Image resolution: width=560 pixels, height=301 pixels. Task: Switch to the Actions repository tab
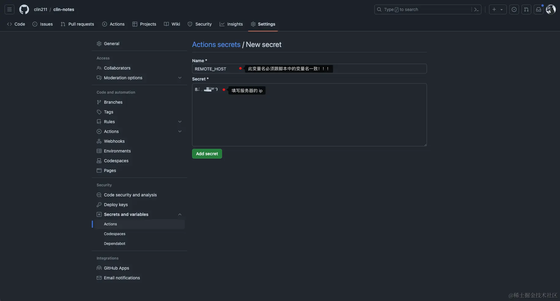pyautogui.click(x=113, y=24)
